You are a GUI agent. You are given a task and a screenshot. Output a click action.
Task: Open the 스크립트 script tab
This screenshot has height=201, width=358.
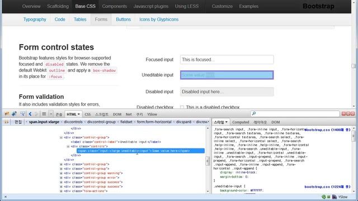pyautogui.click(x=102, y=114)
